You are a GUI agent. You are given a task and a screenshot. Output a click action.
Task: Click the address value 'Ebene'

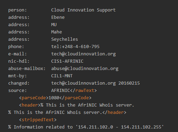(58, 17)
